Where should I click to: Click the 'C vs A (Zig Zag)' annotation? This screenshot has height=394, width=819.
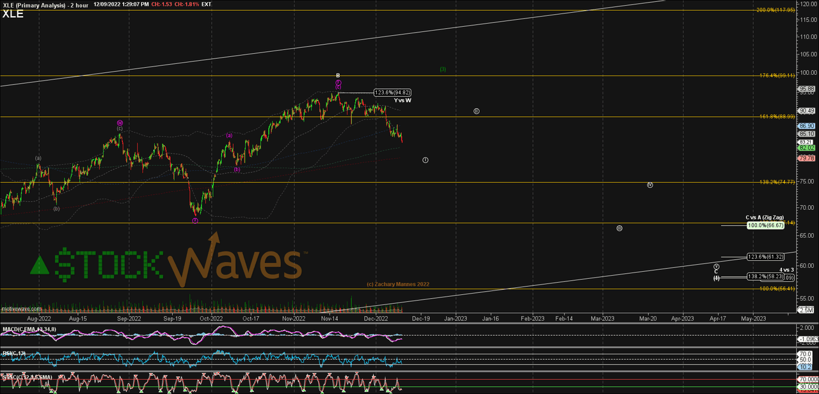[766, 217]
